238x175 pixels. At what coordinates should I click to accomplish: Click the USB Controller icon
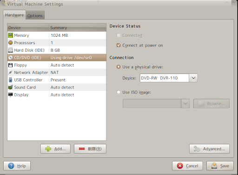click(10, 80)
